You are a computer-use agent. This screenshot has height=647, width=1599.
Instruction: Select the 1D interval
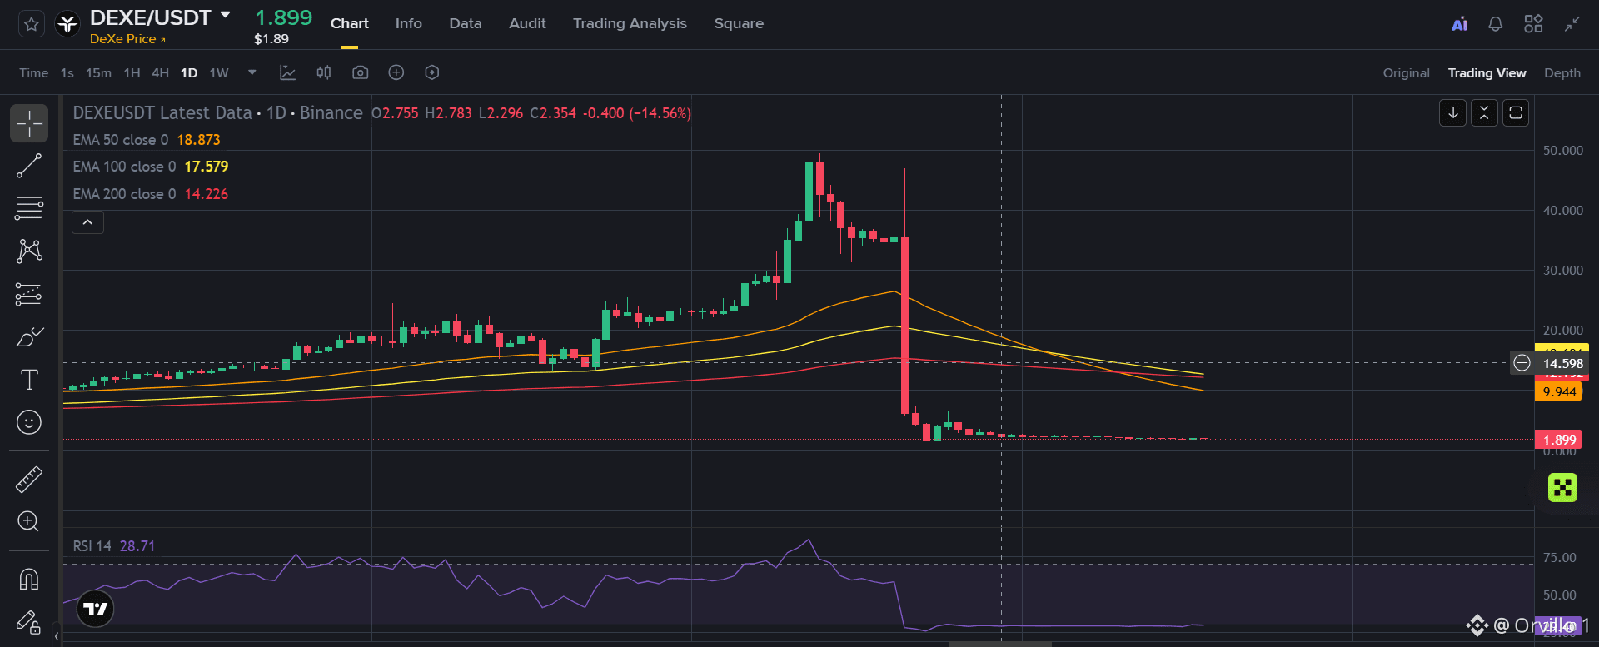(x=189, y=73)
